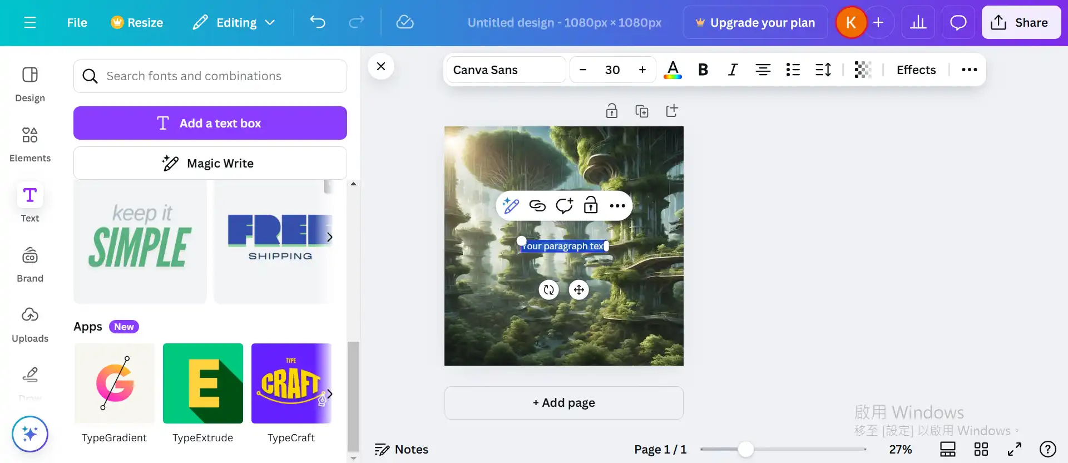Open the hamburger main menu
Image resolution: width=1068 pixels, height=463 pixels.
[x=30, y=22]
